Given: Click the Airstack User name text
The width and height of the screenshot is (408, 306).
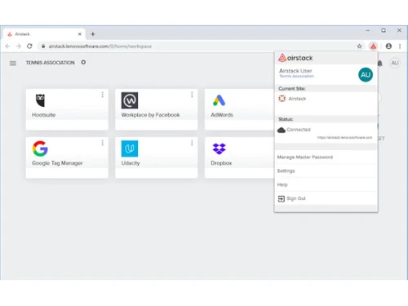Looking at the screenshot, I should coord(295,71).
